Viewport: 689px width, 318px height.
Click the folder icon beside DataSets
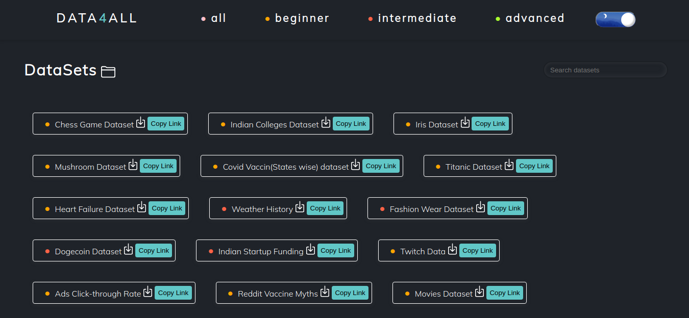tap(108, 71)
